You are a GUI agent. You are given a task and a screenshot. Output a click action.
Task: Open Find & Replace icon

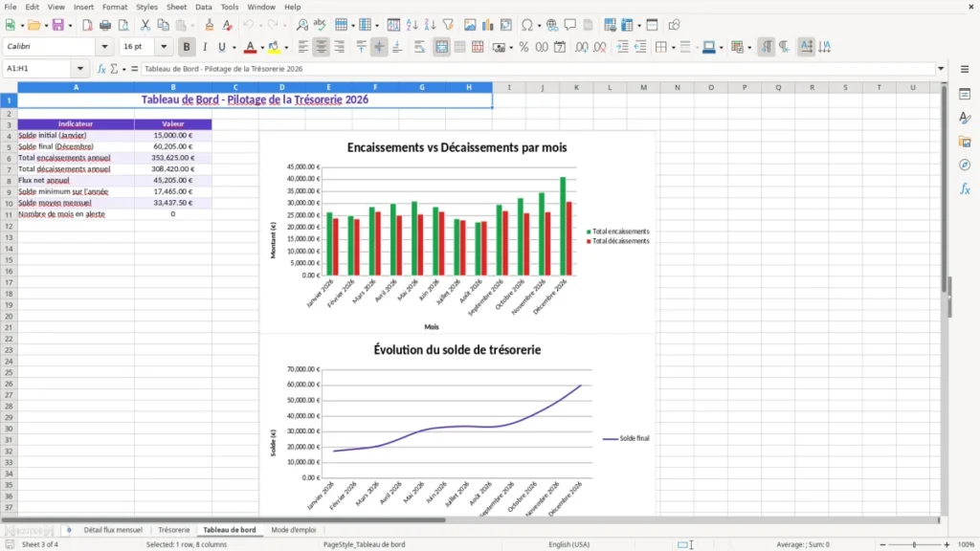click(301, 25)
